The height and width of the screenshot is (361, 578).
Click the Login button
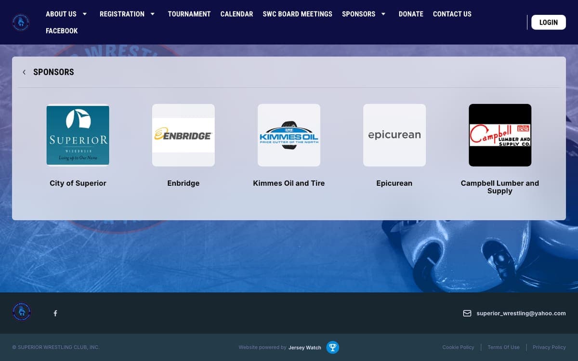coord(549,22)
